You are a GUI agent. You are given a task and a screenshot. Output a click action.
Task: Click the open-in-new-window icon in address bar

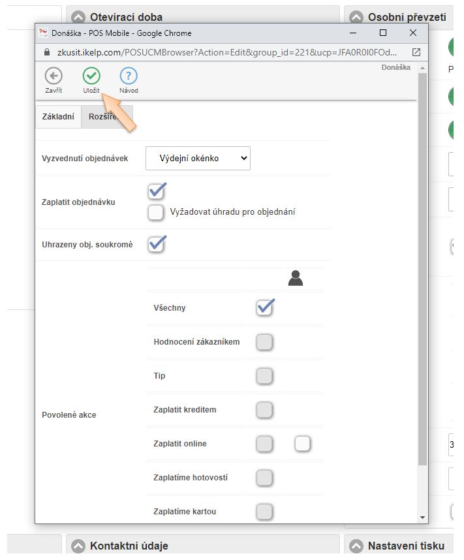pos(416,52)
